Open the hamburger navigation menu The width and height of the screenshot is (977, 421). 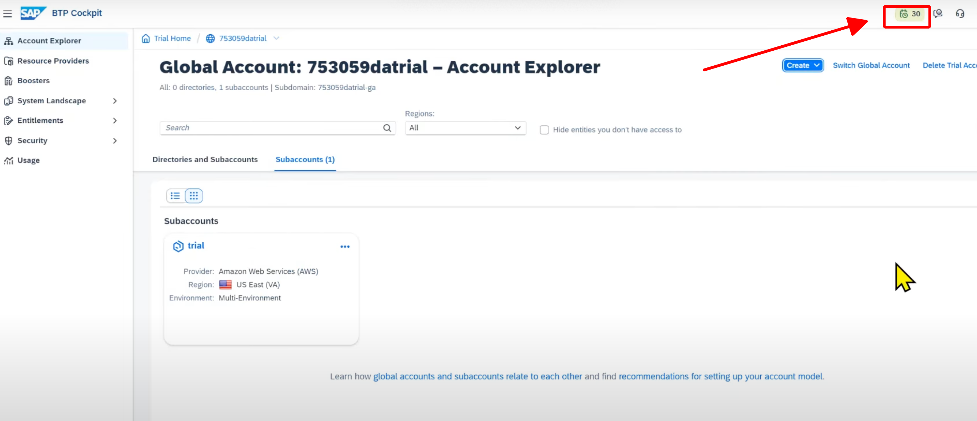click(x=7, y=14)
